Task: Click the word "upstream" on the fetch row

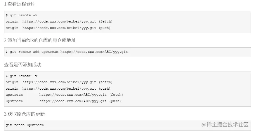Action: (x=14, y=95)
